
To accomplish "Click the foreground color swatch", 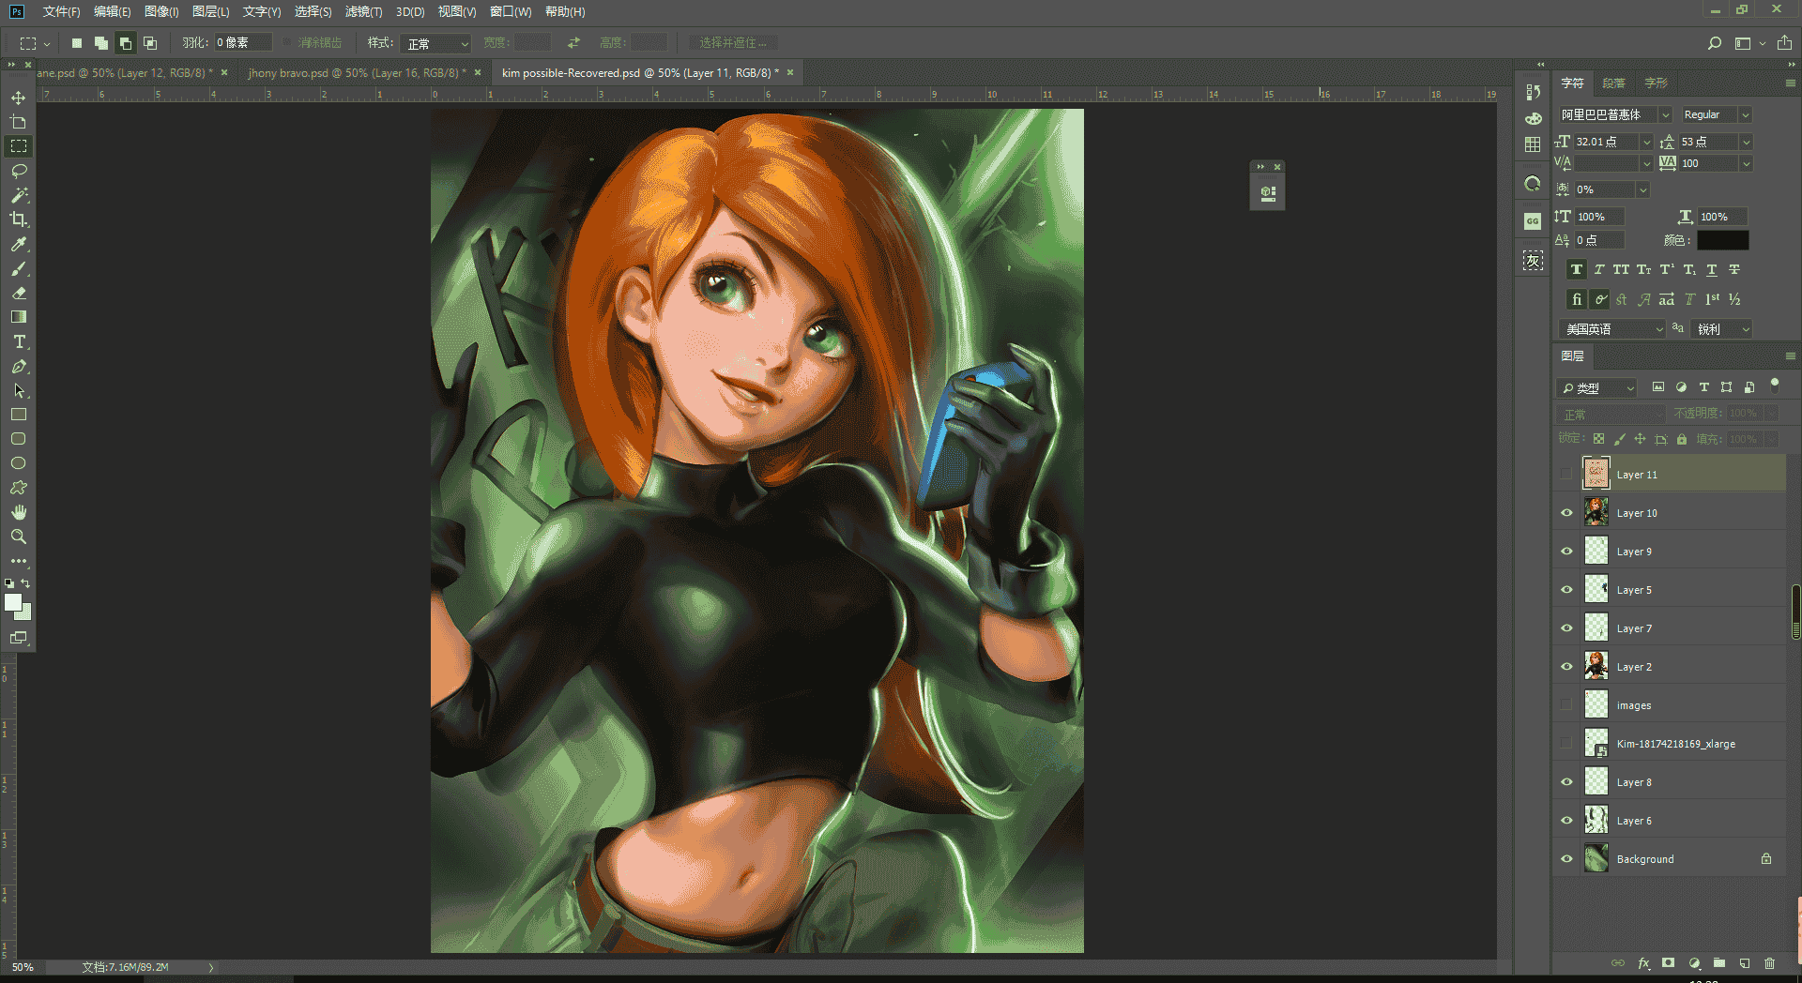I will [13, 603].
